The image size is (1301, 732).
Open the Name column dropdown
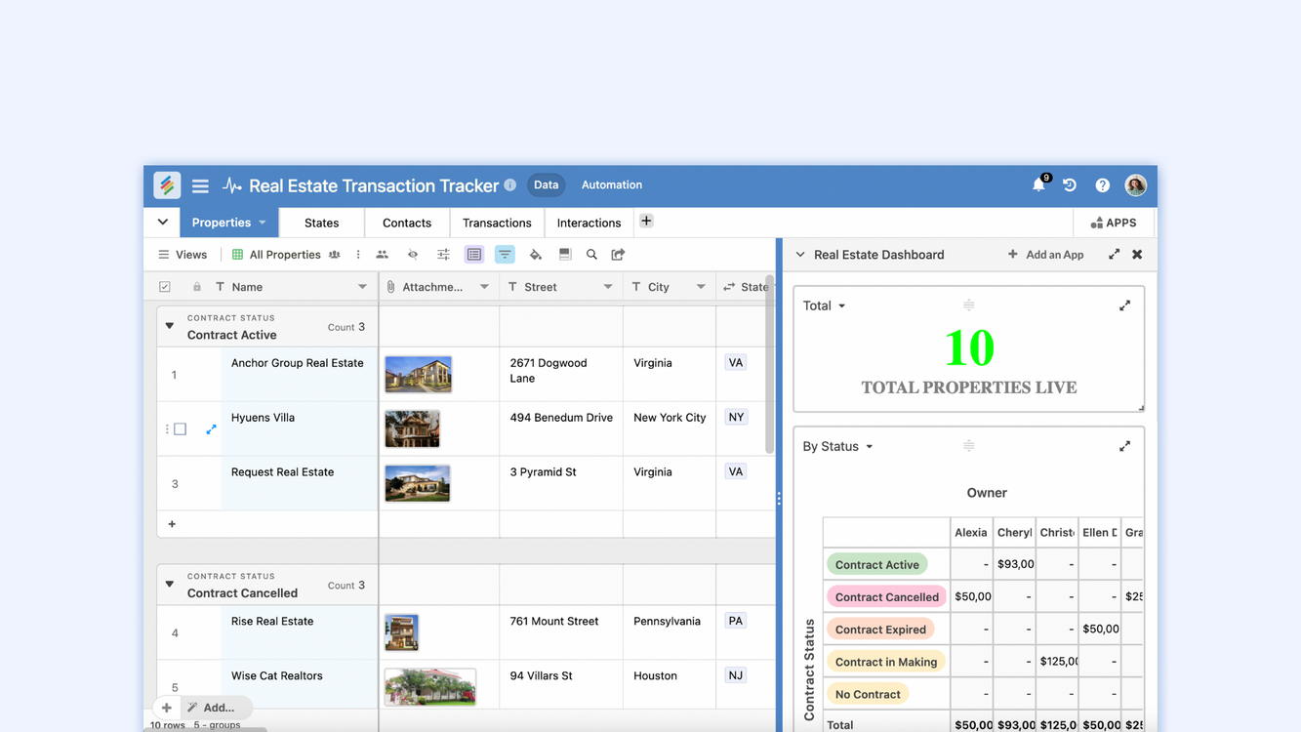coord(362,287)
